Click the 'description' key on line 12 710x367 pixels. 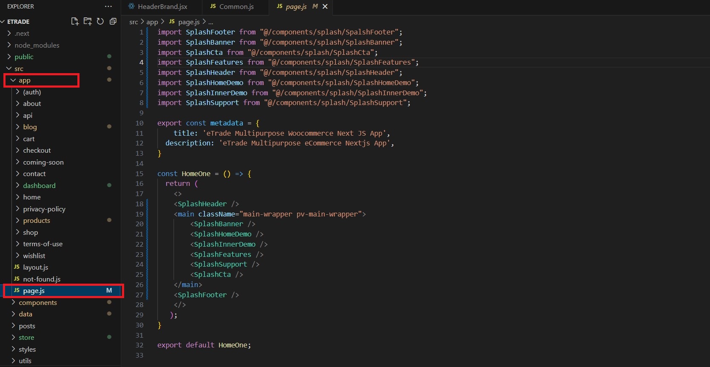pos(187,143)
